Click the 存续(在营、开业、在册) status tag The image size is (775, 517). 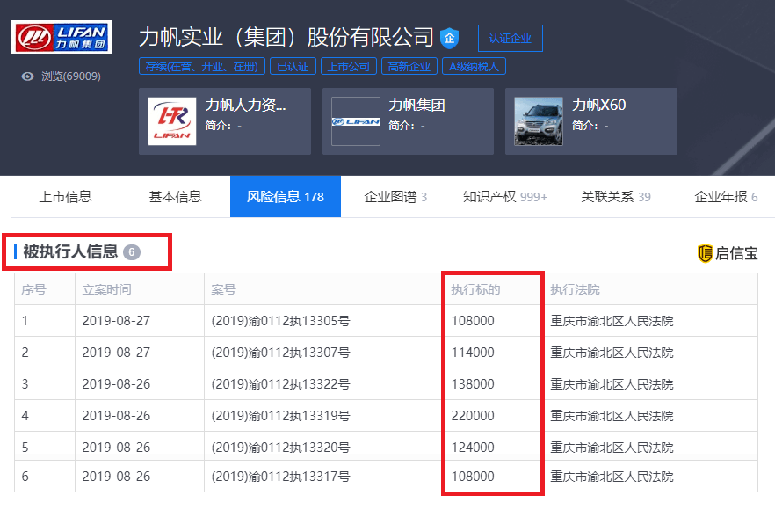click(x=202, y=66)
